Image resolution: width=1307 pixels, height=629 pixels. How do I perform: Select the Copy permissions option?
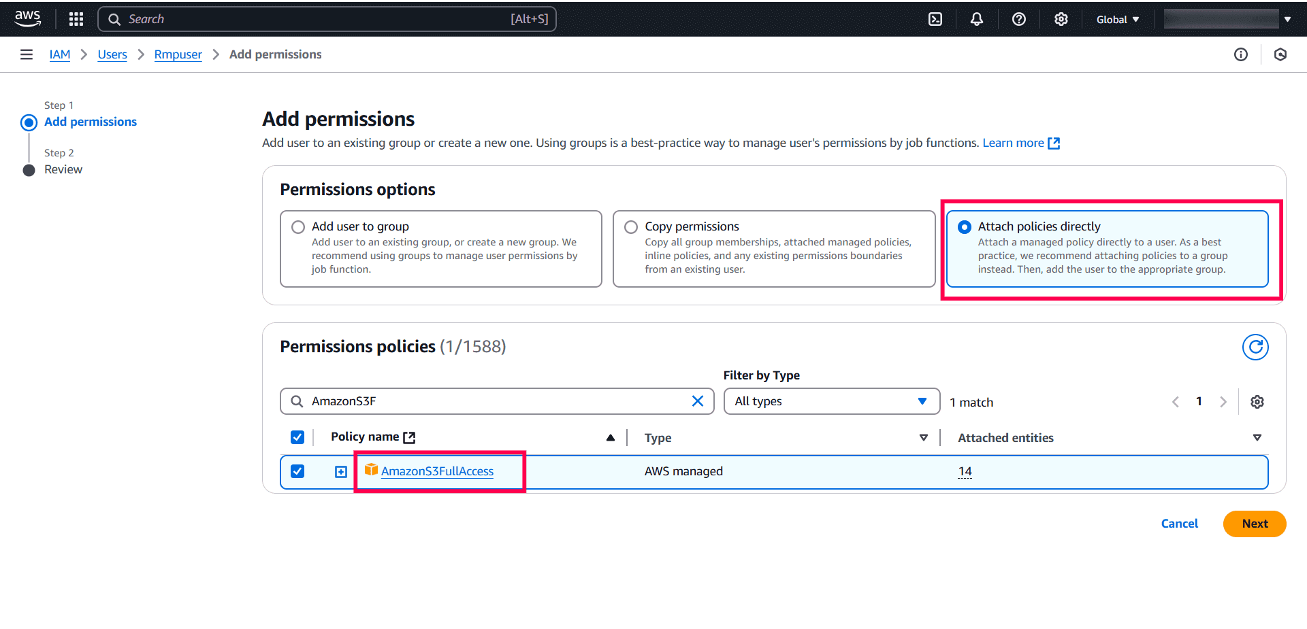click(631, 227)
